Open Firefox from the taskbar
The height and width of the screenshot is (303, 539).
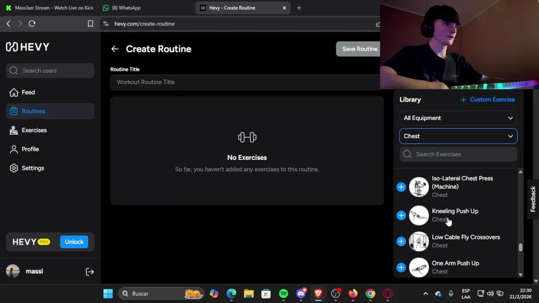coord(353,293)
